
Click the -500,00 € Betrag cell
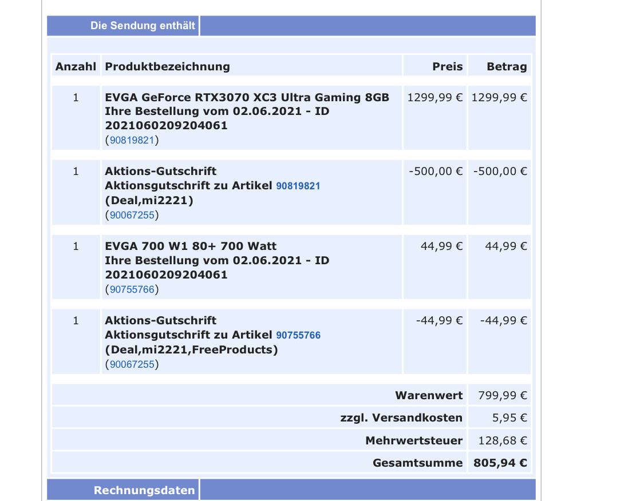point(500,172)
